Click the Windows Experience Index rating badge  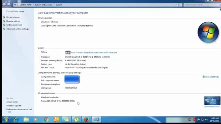coord(68,53)
